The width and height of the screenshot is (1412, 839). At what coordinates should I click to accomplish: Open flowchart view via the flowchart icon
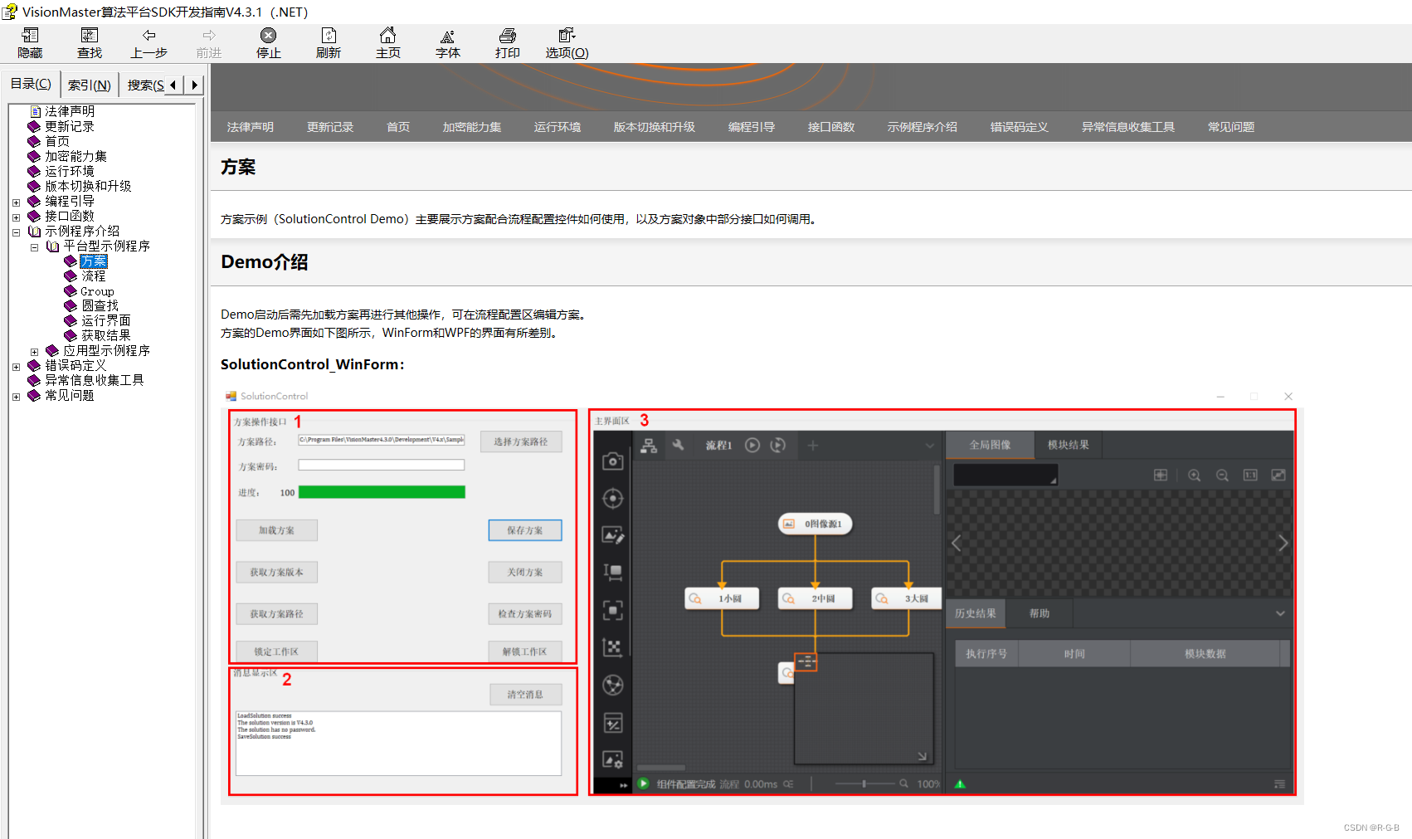(x=650, y=445)
